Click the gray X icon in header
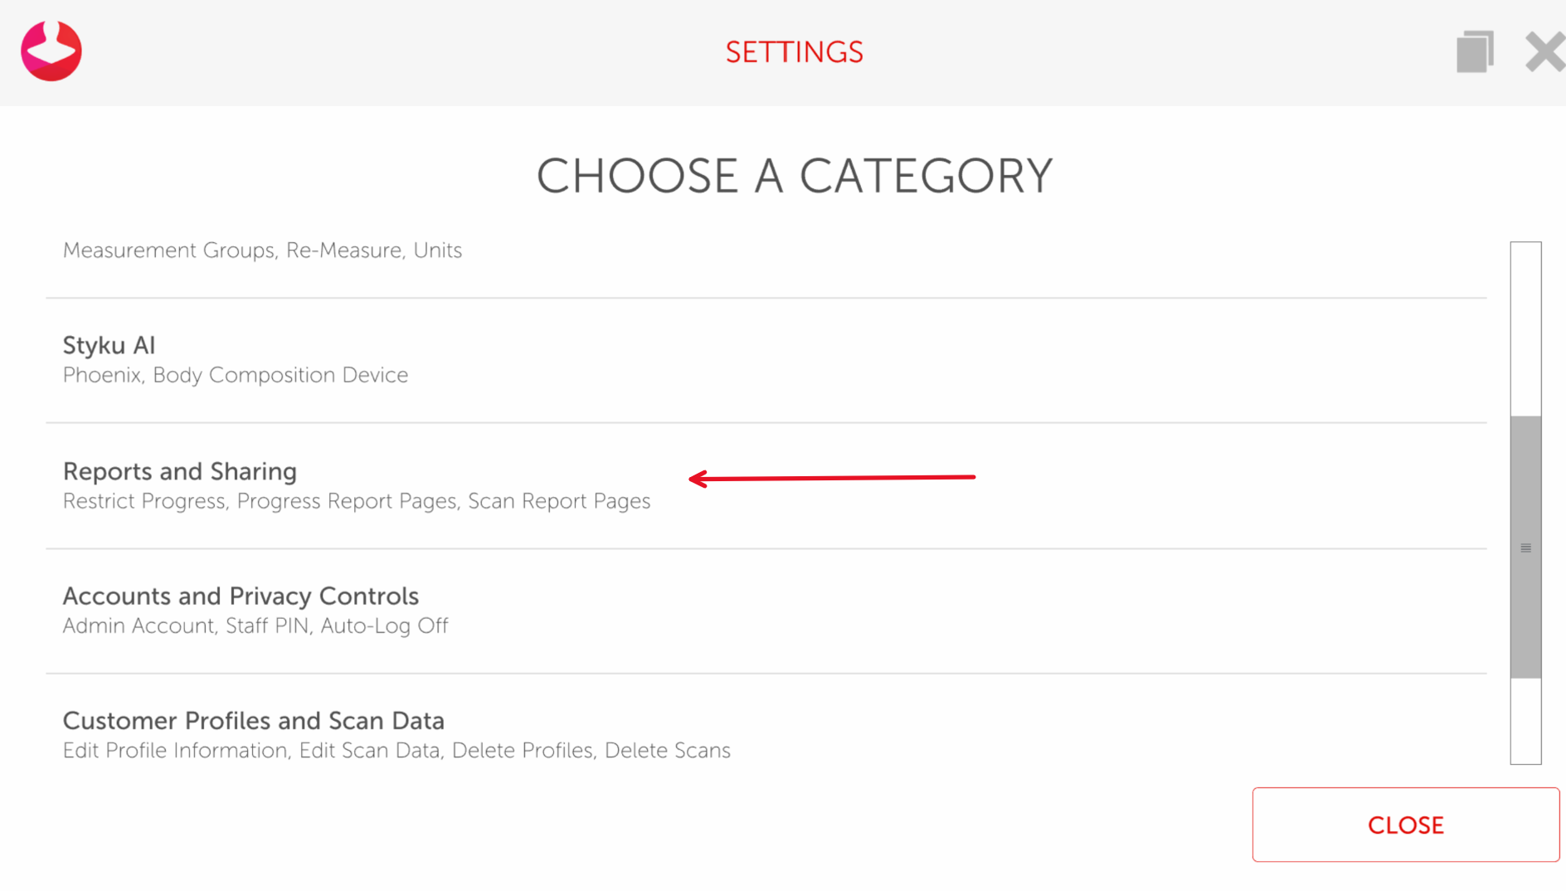 (1544, 52)
